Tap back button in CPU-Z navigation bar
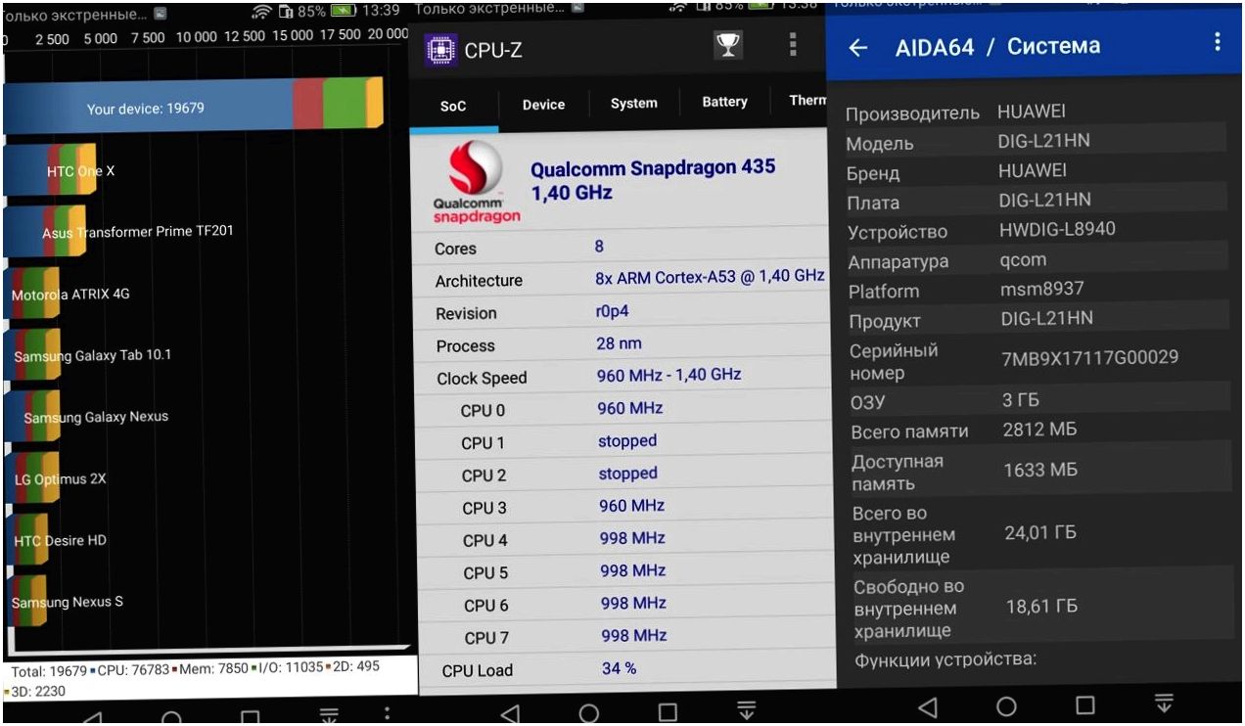The height and width of the screenshot is (726, 1245). (509, 712)
